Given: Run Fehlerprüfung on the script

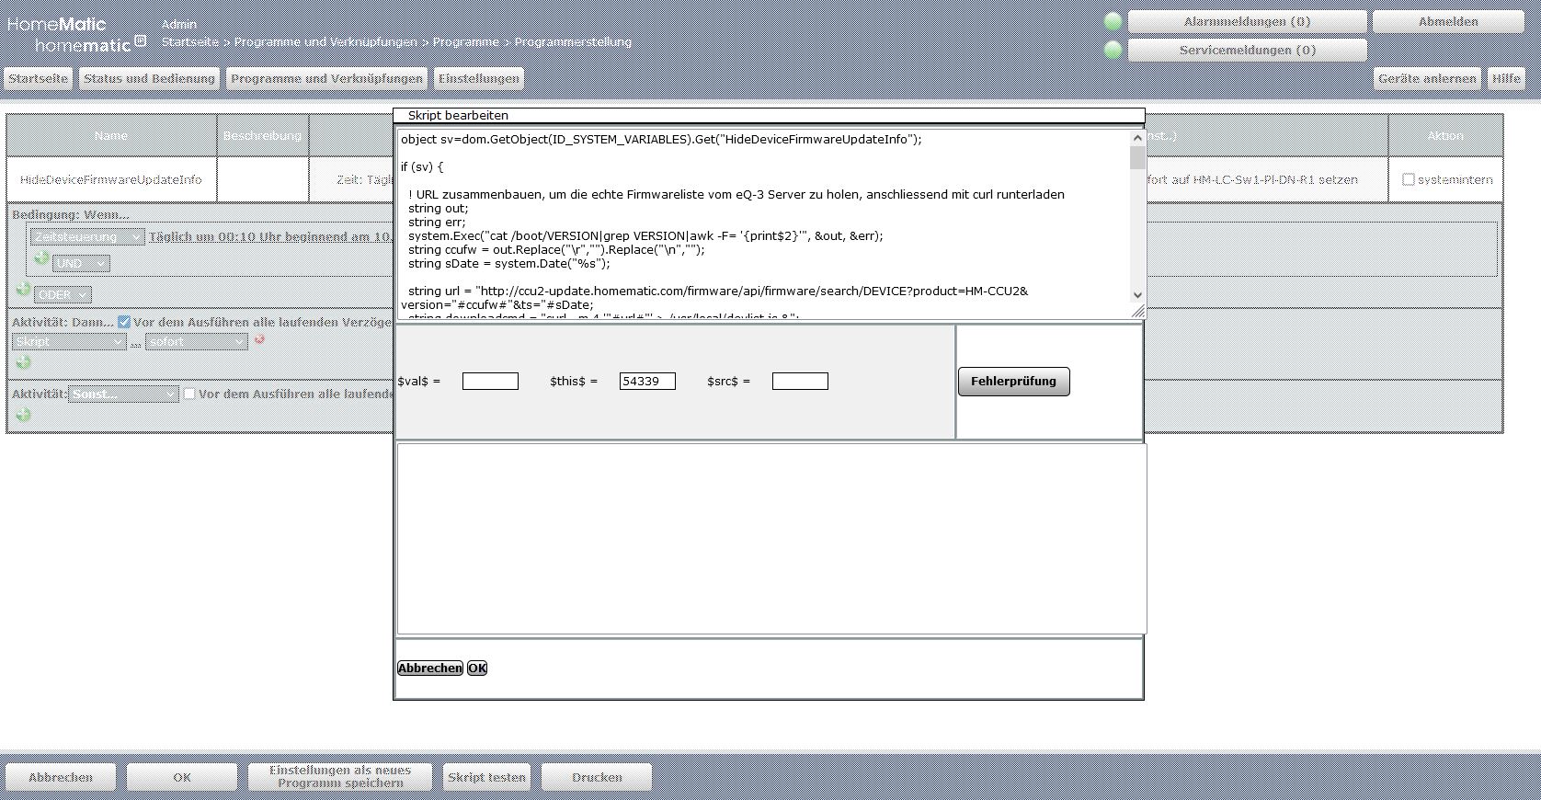Looking at the screenshot, I should coord(1013,382).
